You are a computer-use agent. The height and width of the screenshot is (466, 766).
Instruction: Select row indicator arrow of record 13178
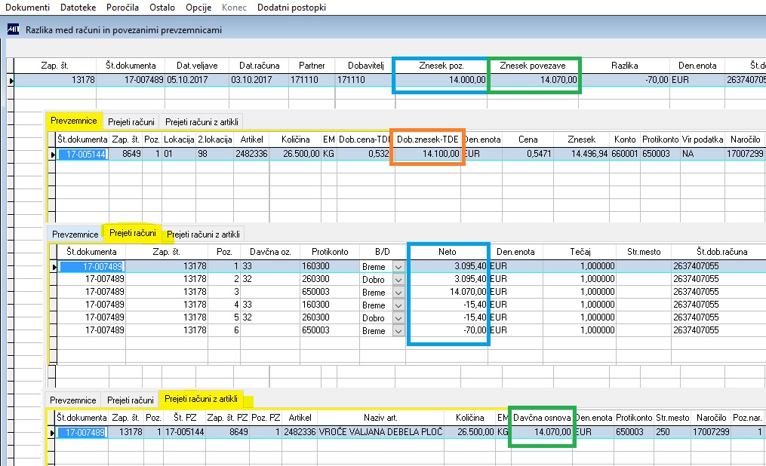[11, 80]
